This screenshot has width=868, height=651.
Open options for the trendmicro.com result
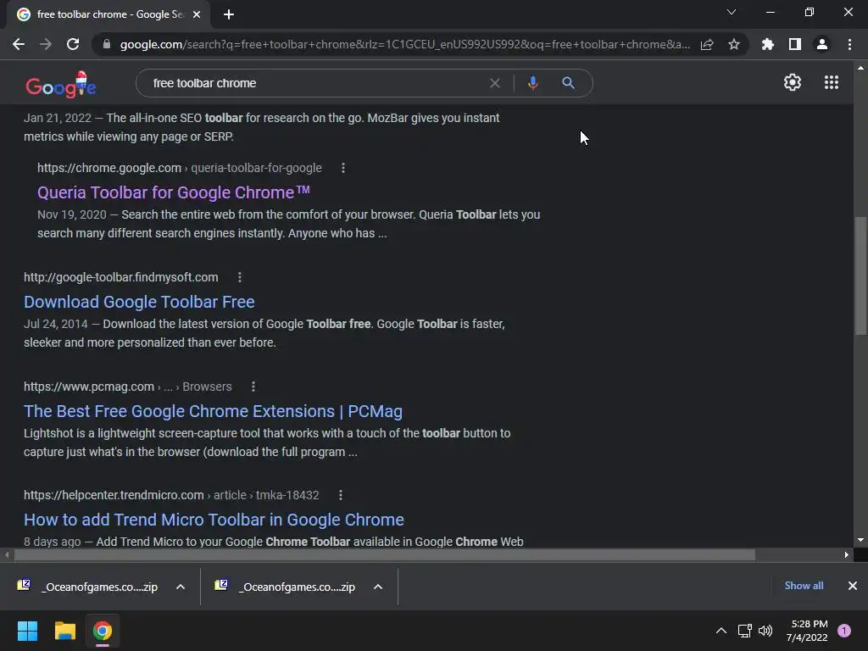[x=341, y=495]
